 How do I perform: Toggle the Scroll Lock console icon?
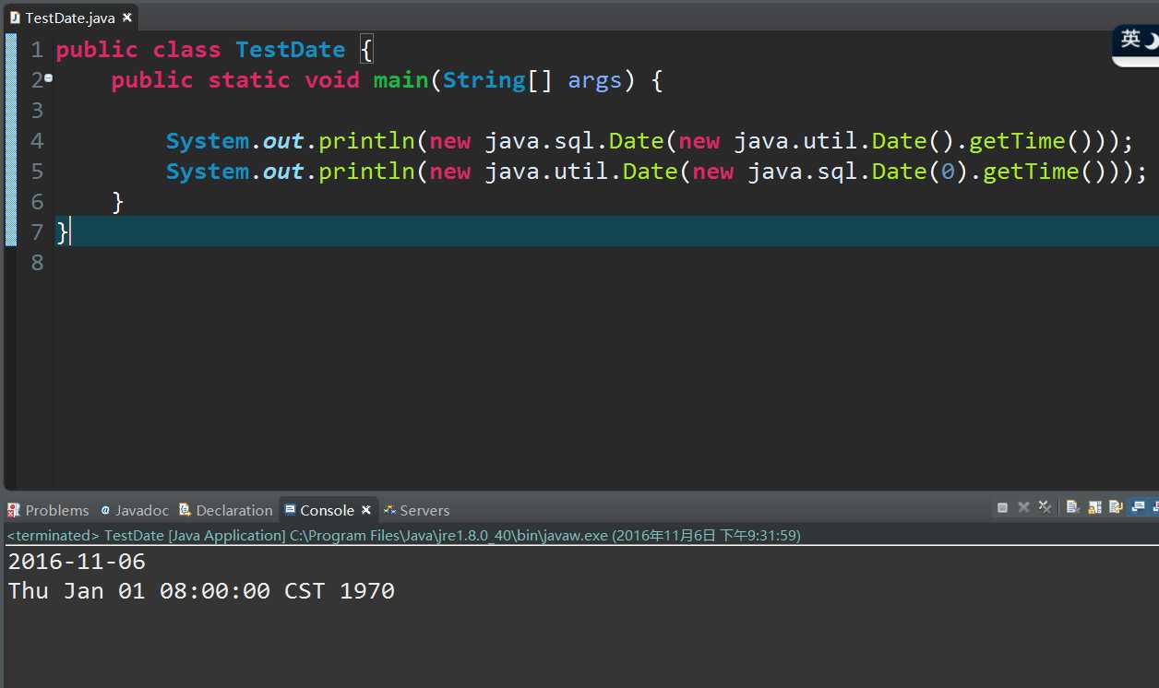click(x=1094, y=506)
